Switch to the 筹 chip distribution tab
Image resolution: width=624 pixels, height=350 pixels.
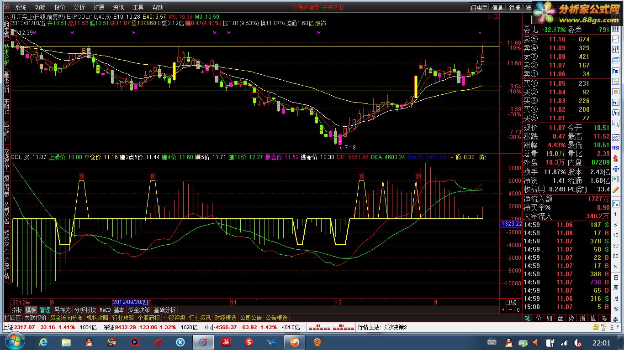pos(605,318)
